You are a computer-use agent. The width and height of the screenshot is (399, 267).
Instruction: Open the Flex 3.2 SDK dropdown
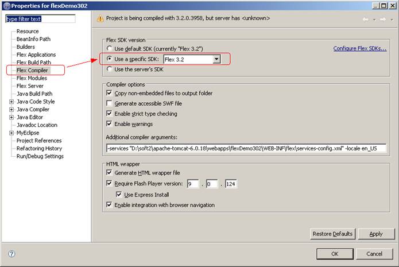[x=216, y=59]
